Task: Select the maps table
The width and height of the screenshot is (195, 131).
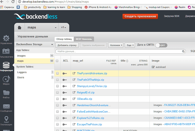Action: click(x=34, y=61)
